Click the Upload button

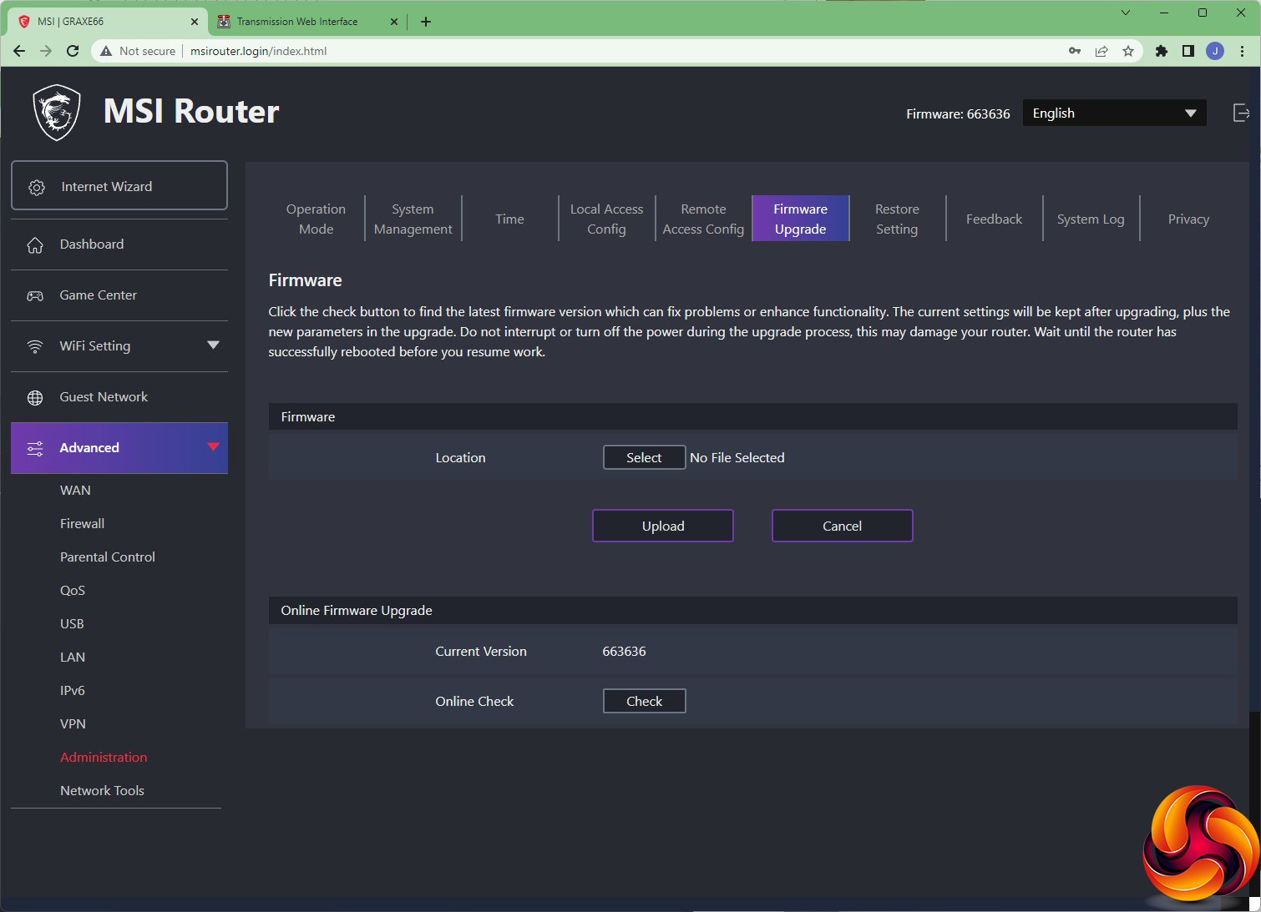pyautogui.click(x=663, y=526)
